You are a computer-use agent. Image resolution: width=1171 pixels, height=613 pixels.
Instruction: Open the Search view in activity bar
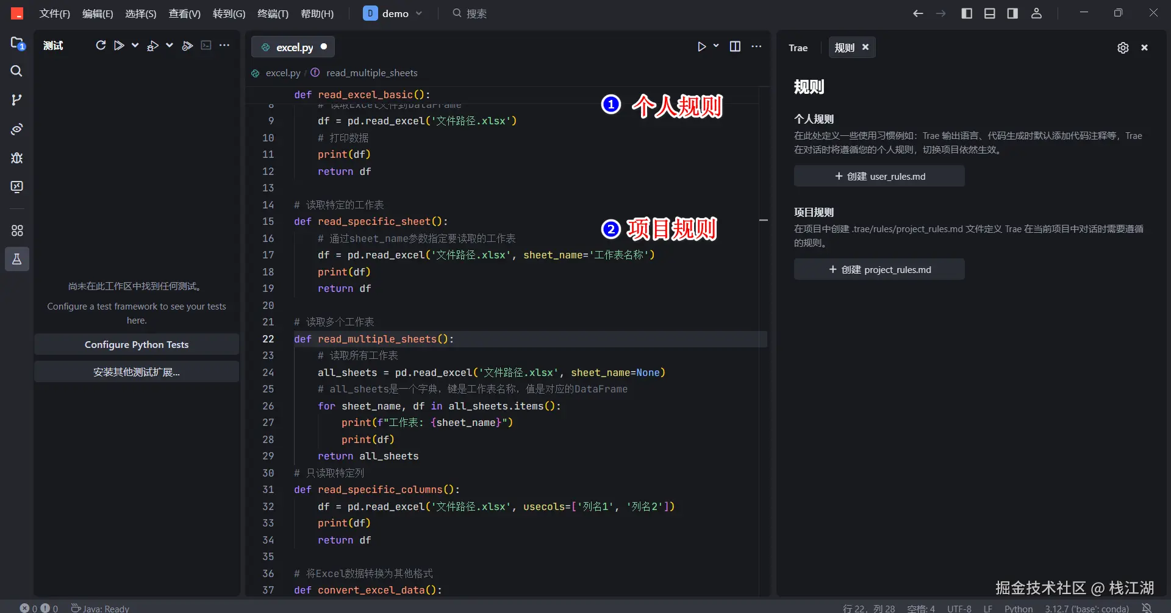tap(17, 71)
